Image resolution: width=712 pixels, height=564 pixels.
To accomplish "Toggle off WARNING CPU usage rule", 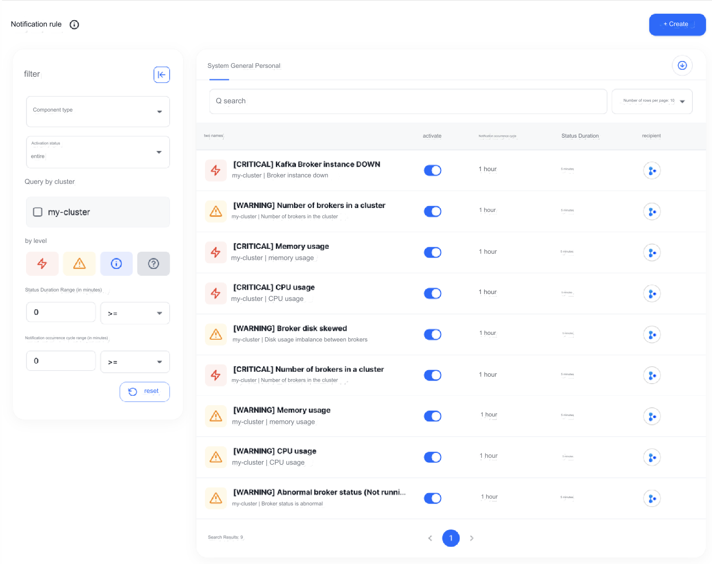I will (x=433, y=457).
